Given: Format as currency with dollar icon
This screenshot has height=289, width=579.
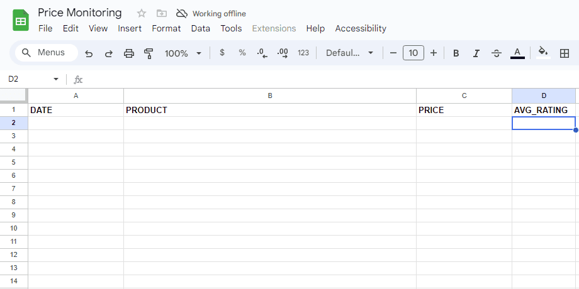Looking at the screenshot, I should point(222,53).
